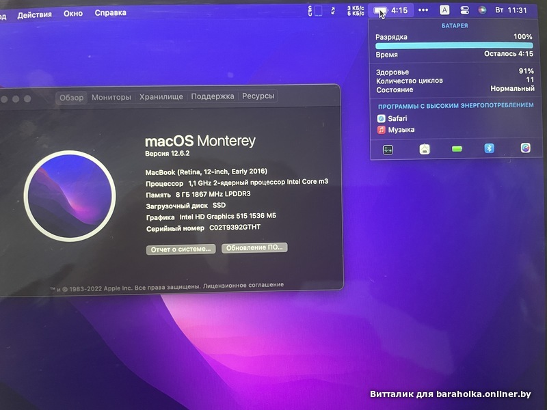Click the 'macOS Monterey' title
This screenshot has width=547, height=410.
click(x=200, y=141)
